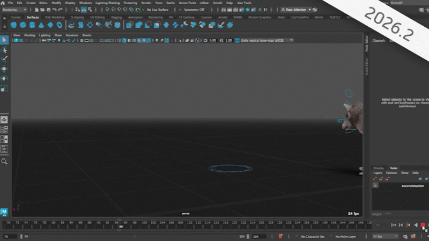Open the viewport Shading menu

(x=29, y=35)
